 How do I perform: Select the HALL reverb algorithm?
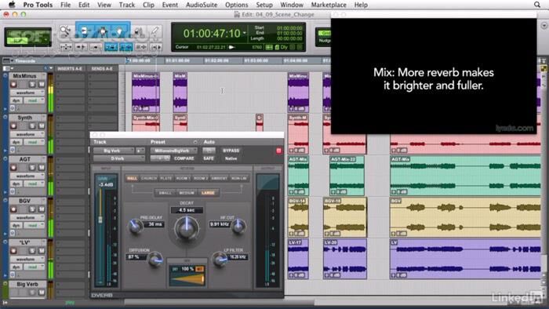point(132,179)
